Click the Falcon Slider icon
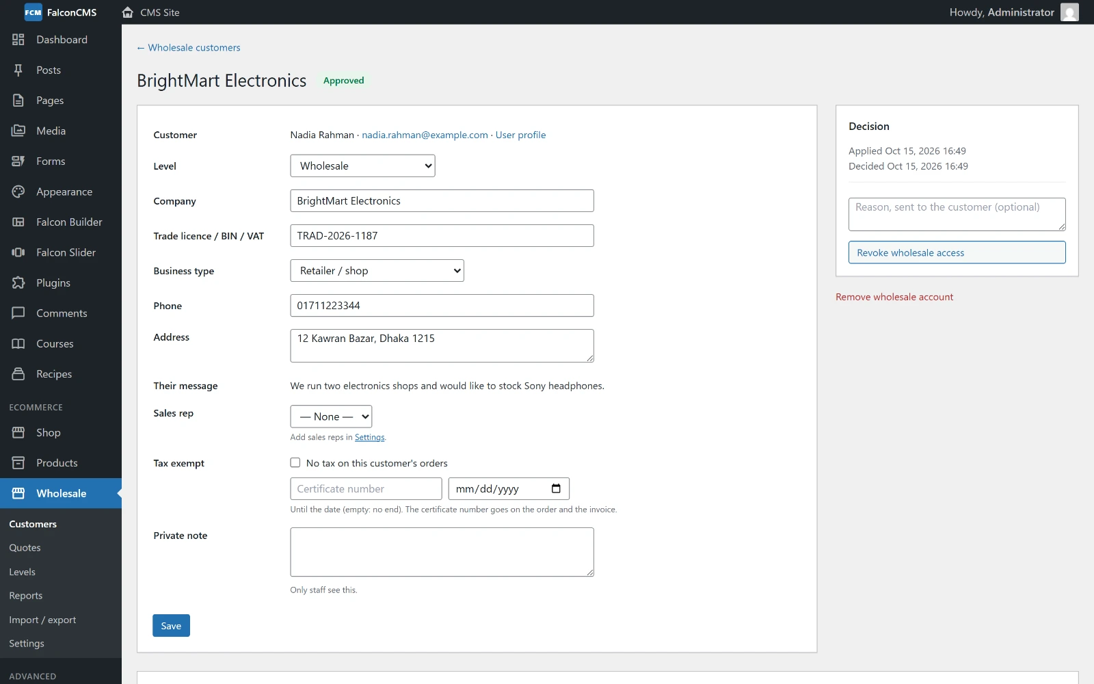Image resolution: width=1094 pixels, height=684 pixels. tap(18, 252)
